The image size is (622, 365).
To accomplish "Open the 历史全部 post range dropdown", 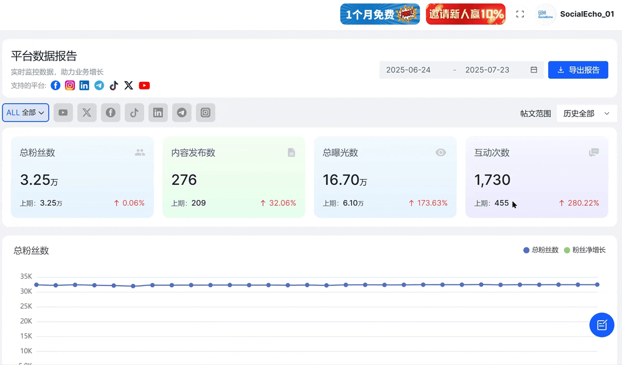I will pos(586,113).
